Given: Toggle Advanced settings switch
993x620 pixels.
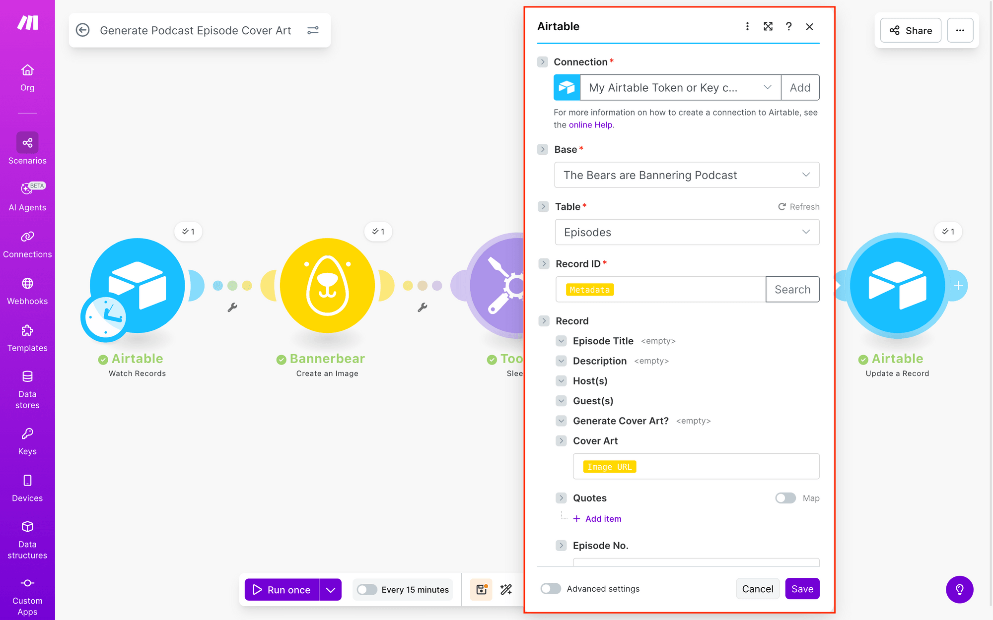Looking at the screenshot, I should click(x=551, y=589).
